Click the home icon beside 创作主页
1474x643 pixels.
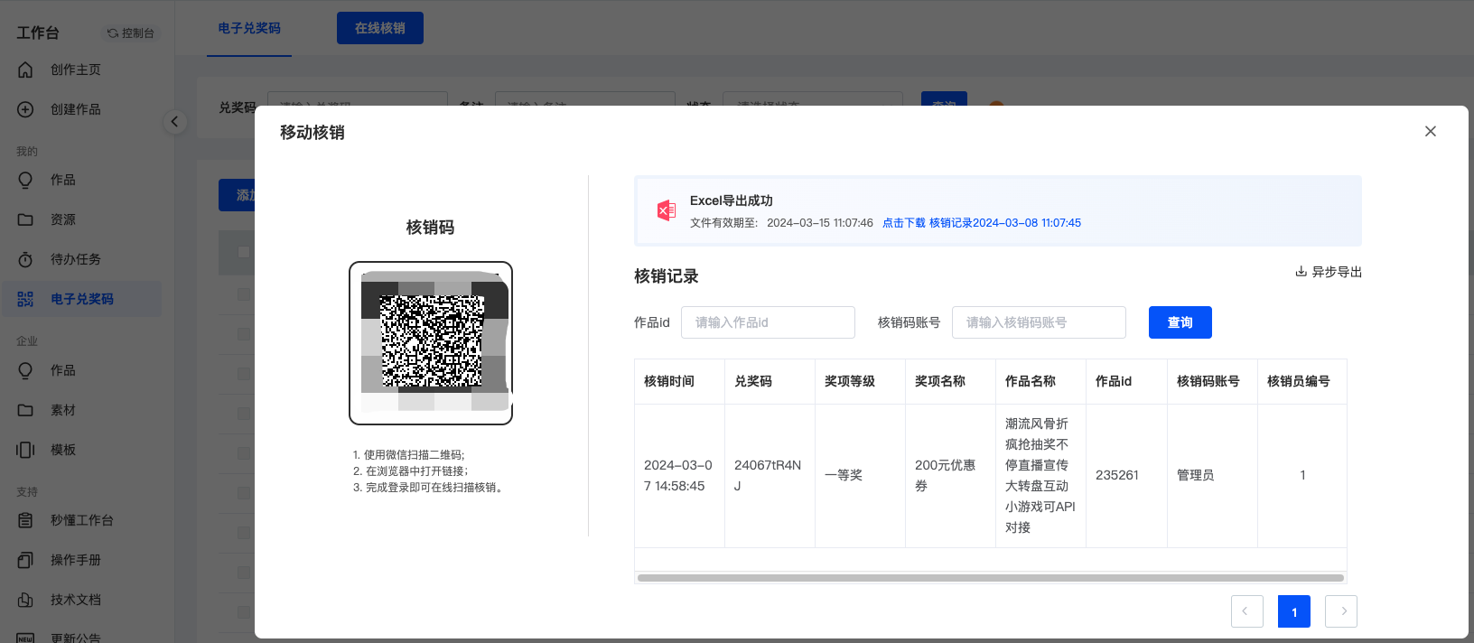[25, 70]
